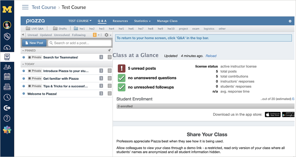Open the Welcome to Piazza! post

pyautogui.click(x=42, y=94)
